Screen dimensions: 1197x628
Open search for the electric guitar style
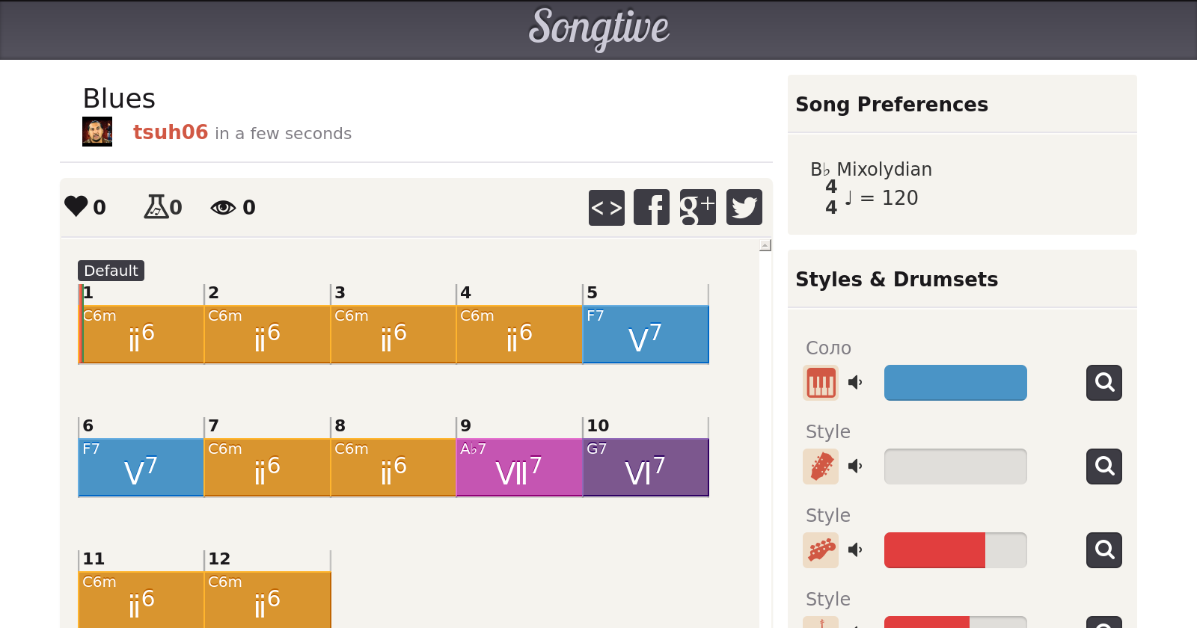pyautogui.click(x=1103, y=550)
